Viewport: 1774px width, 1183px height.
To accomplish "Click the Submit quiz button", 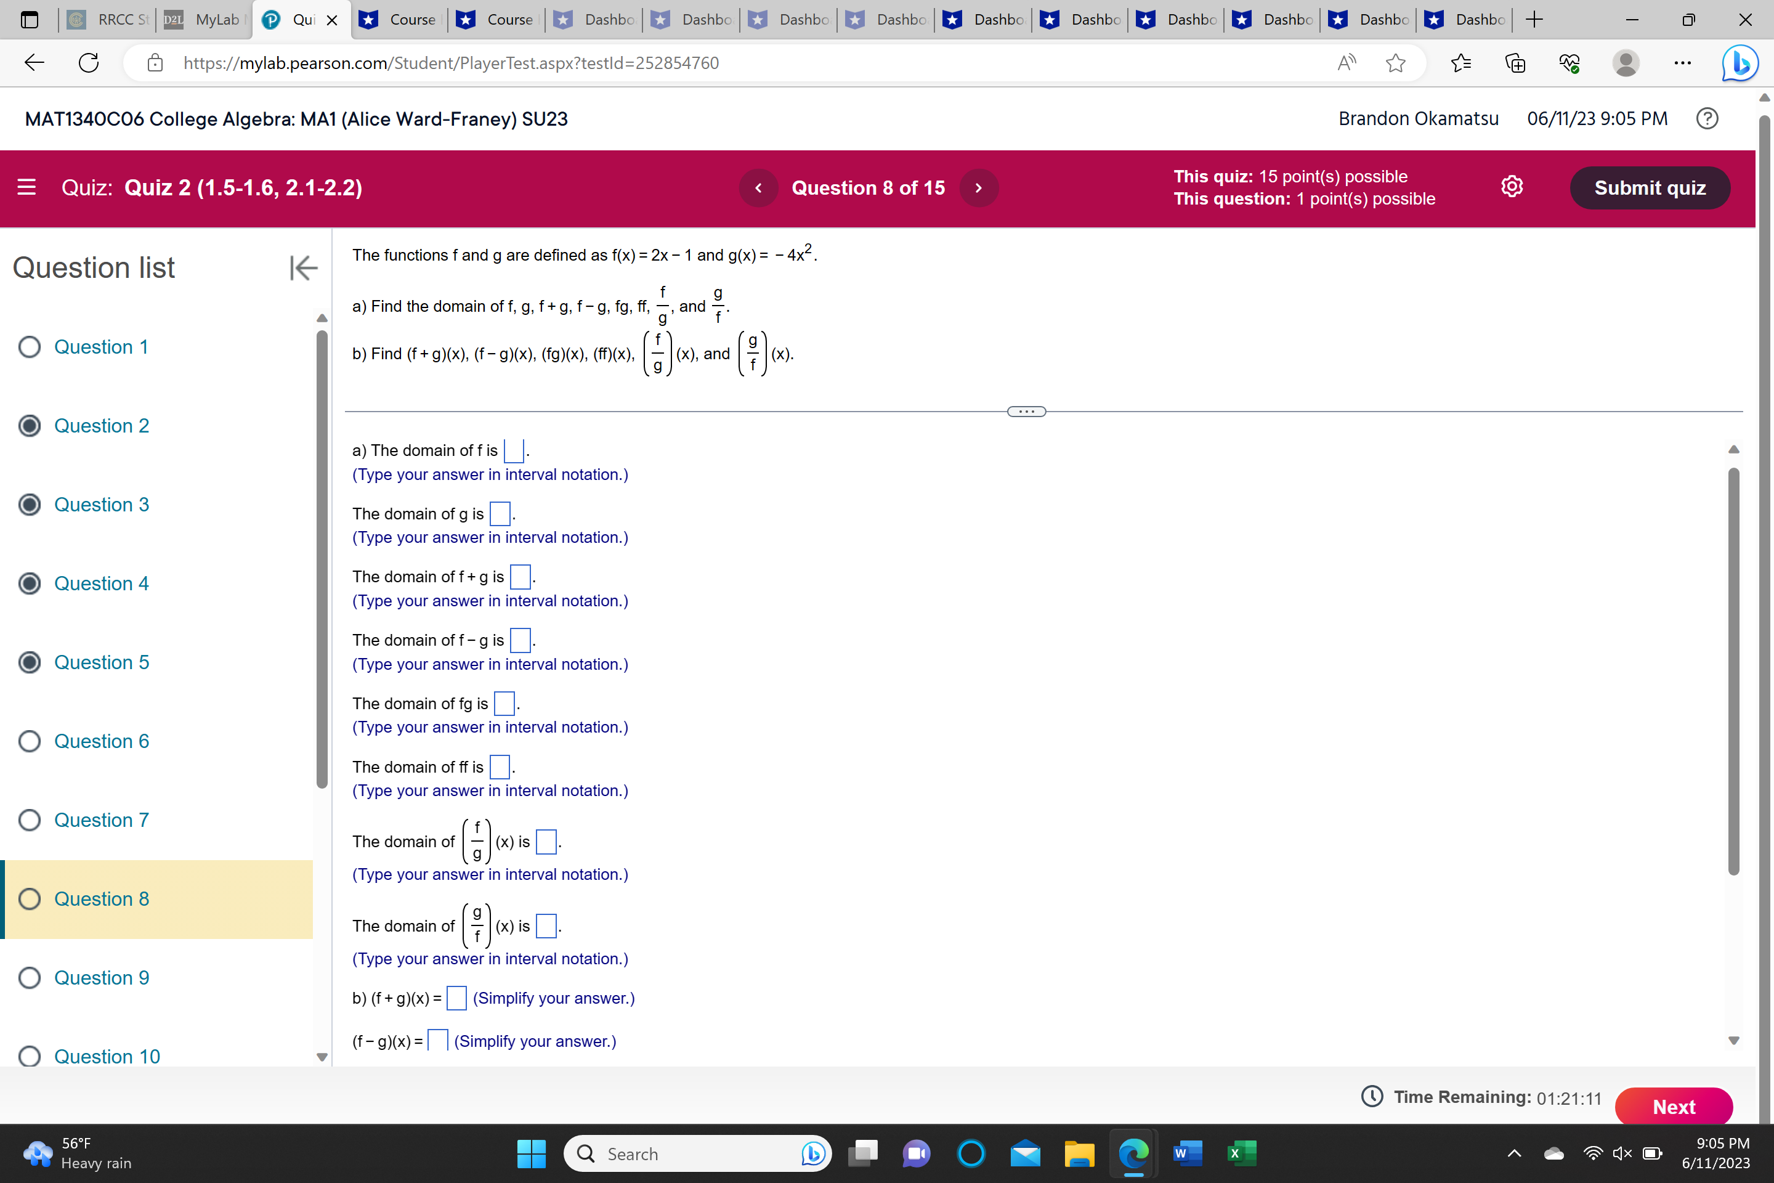I will click(1650, 187).
